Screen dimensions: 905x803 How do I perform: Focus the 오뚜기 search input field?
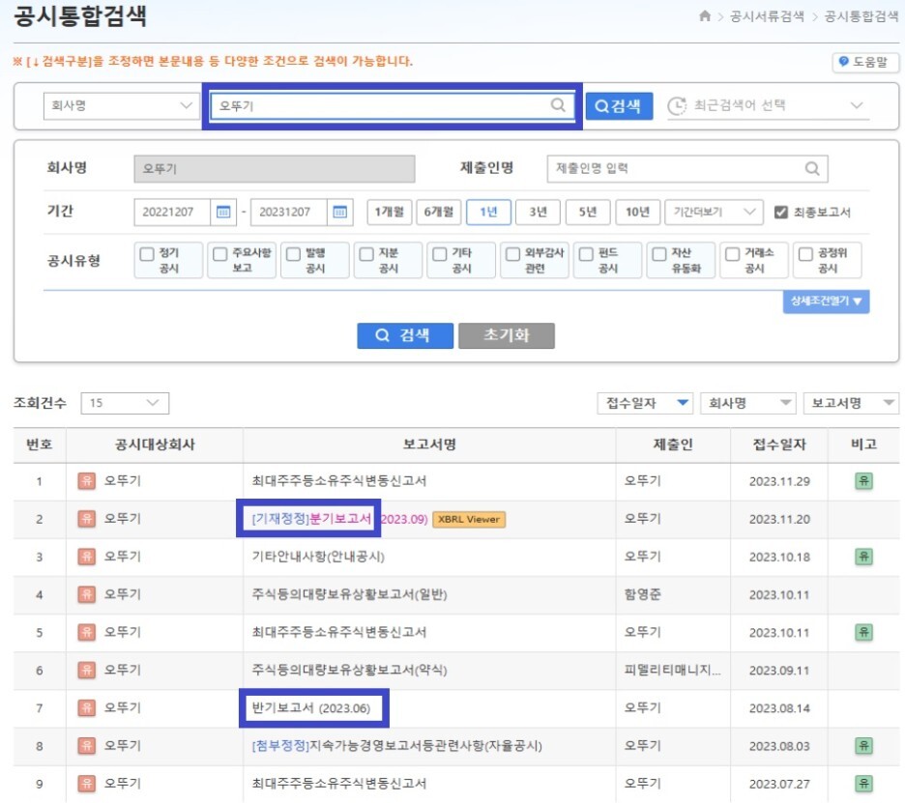393,105
